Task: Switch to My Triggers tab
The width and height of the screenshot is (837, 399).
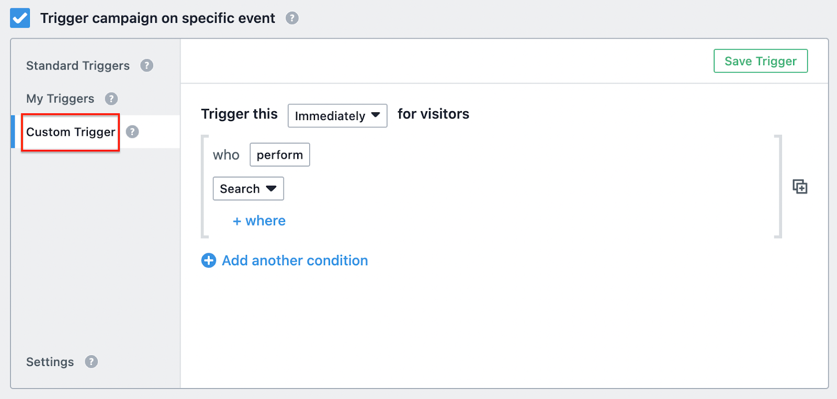Action: tap(60, 99)
